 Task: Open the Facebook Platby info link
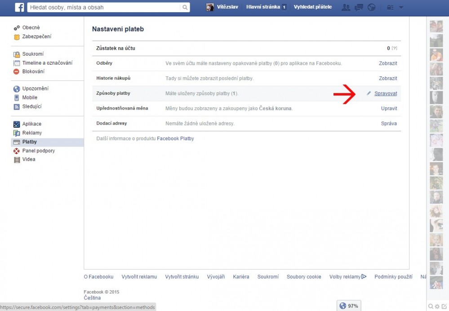[x=175, y=138]
